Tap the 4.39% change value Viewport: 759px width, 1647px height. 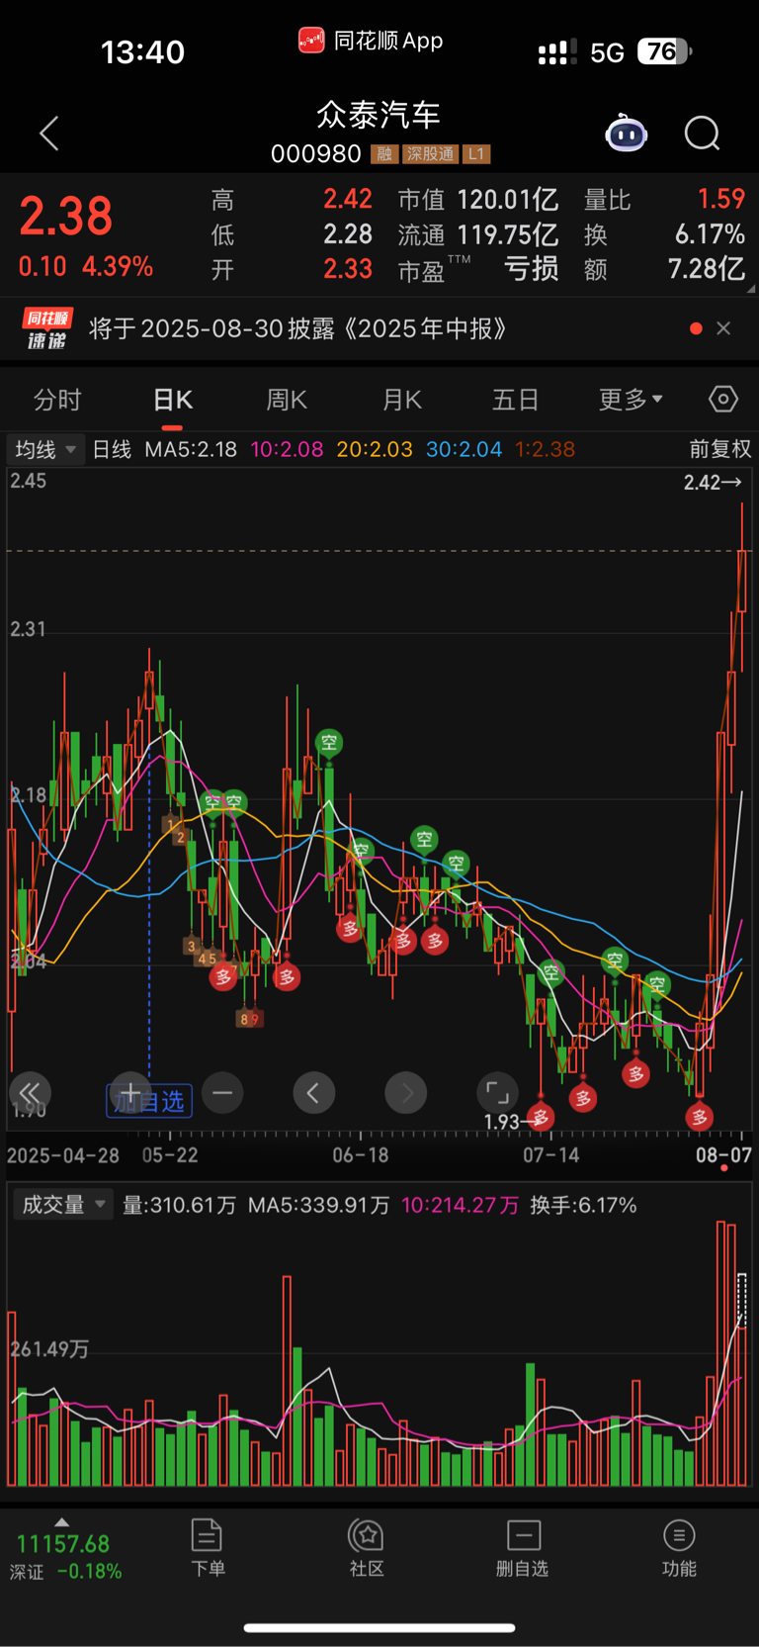pos(118,266)
